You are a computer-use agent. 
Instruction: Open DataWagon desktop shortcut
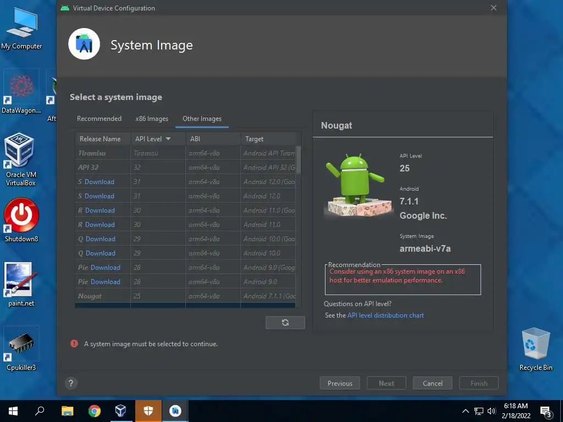(x=21, y=92)
